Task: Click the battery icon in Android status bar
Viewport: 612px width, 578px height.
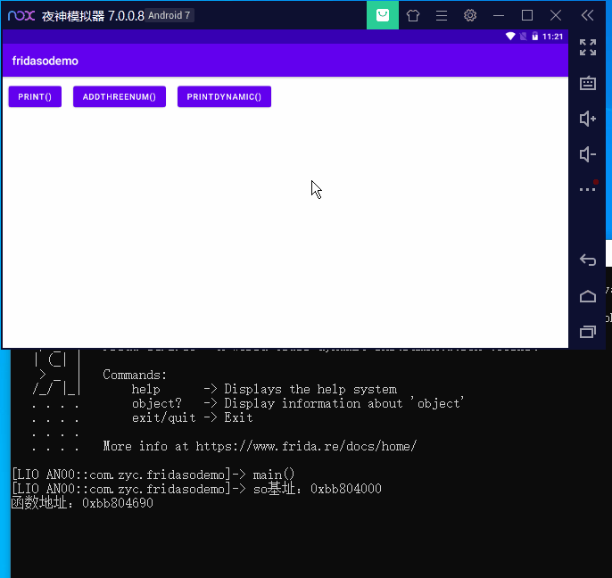Action: point(534,37)
